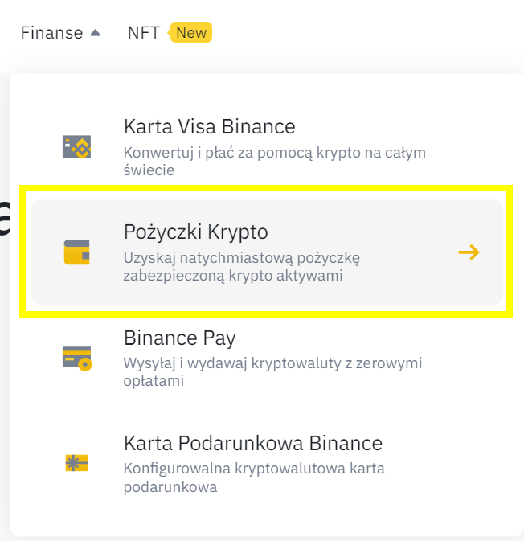Click the Pożyczki Krypto wallet icon
524x541 pixels.
click(x=77, y=252)
